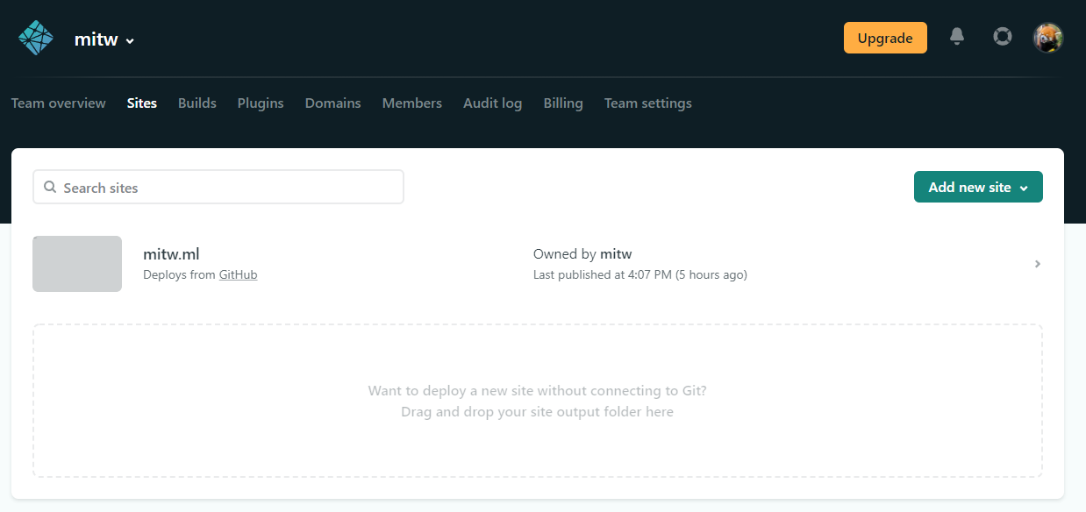The image size is (1086, 512).
Task: Click the drag and drop deploy area
Action: [538, 401]
